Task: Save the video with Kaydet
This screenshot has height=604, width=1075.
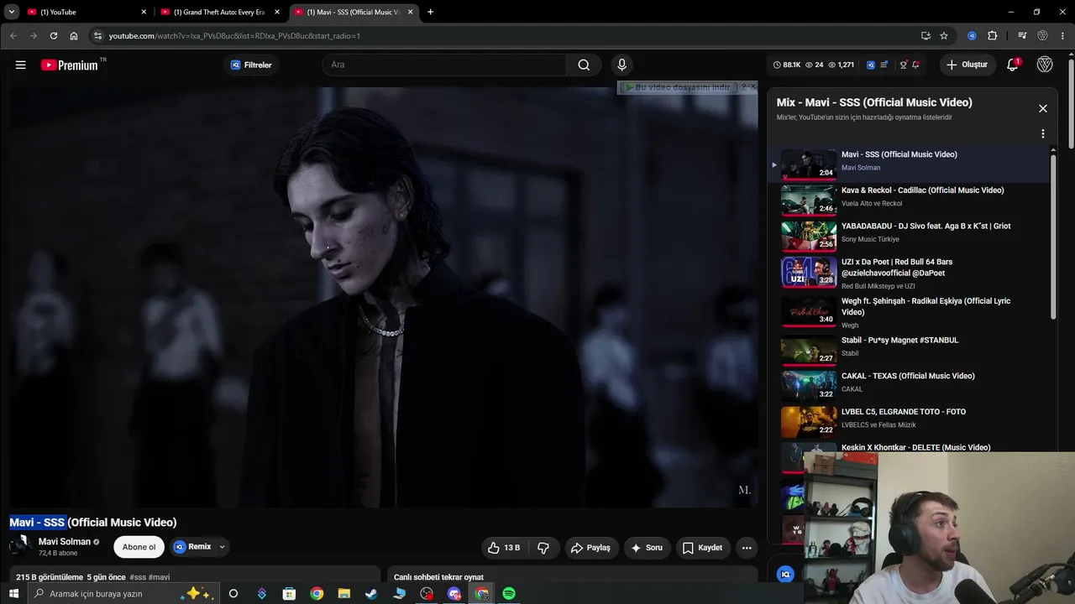Action: pyautogui.click(x=703, y=548)
